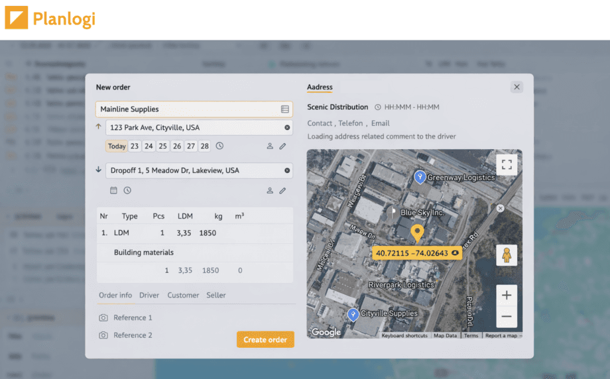Image resolution: width=610 pixels, height=379 pixels.
Task: Click the Reference 2 field
Action: 133,335
